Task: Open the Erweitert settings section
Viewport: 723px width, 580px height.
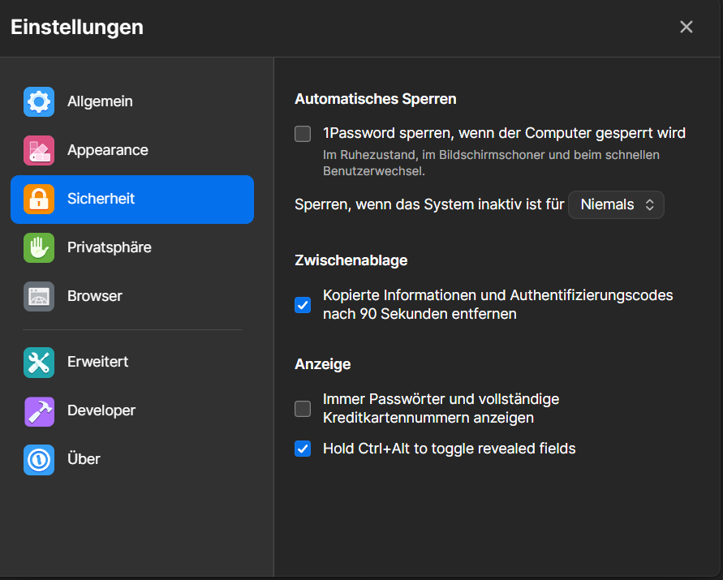Action: 97,362
